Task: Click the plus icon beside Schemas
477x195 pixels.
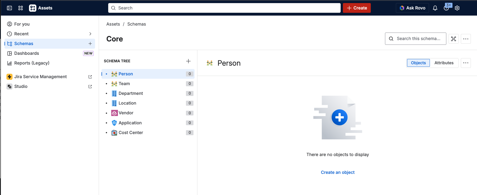Action: coord(90,44)
